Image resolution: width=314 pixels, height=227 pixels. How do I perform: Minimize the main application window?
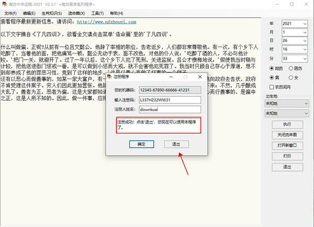pos(277,4)
